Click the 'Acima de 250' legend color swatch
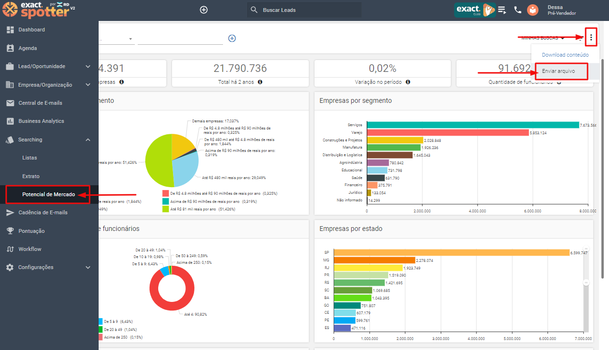609x350 pixels. [x=101, y=337]
